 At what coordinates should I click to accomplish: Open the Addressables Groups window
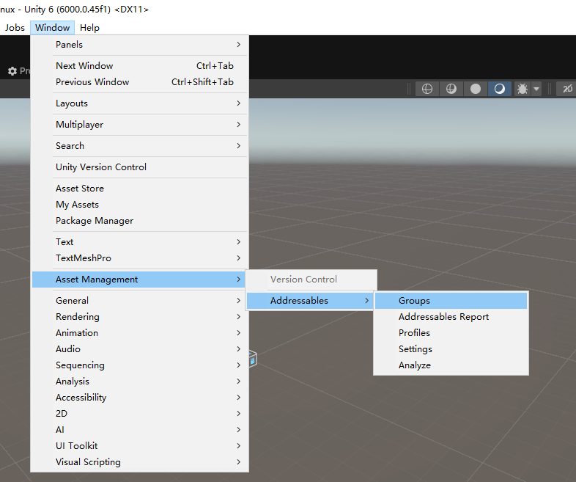tap(451, 301)
